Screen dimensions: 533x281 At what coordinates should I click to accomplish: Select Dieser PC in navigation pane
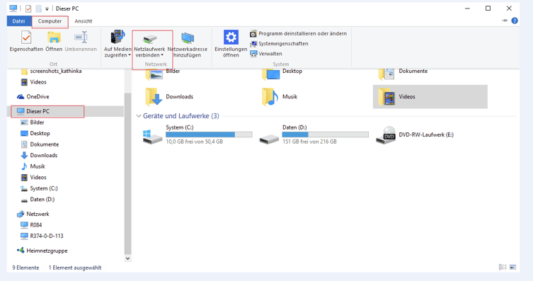(33, 111)
